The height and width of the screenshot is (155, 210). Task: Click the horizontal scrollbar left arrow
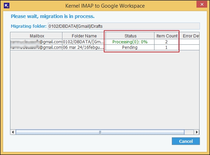click(x=13, y=132)
